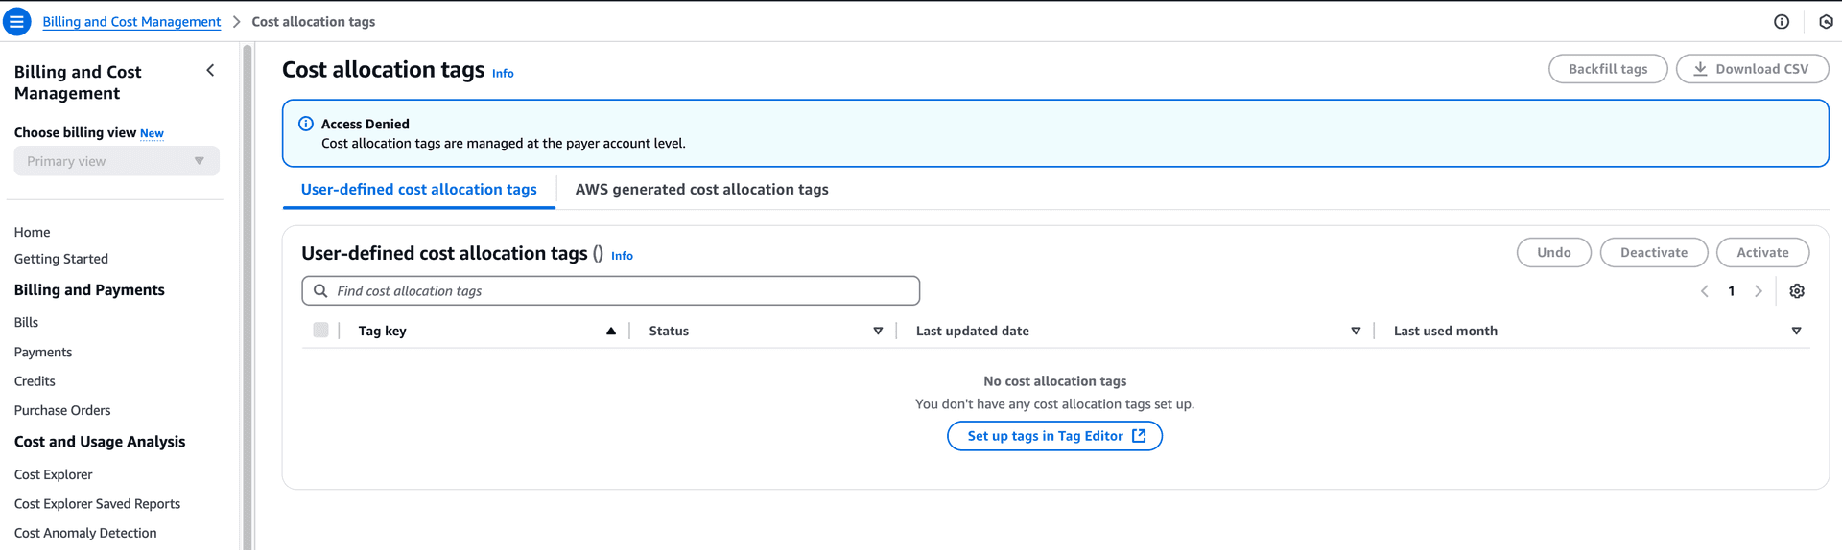
Task: Click the Undo button
Action: tap(1553, 252)
